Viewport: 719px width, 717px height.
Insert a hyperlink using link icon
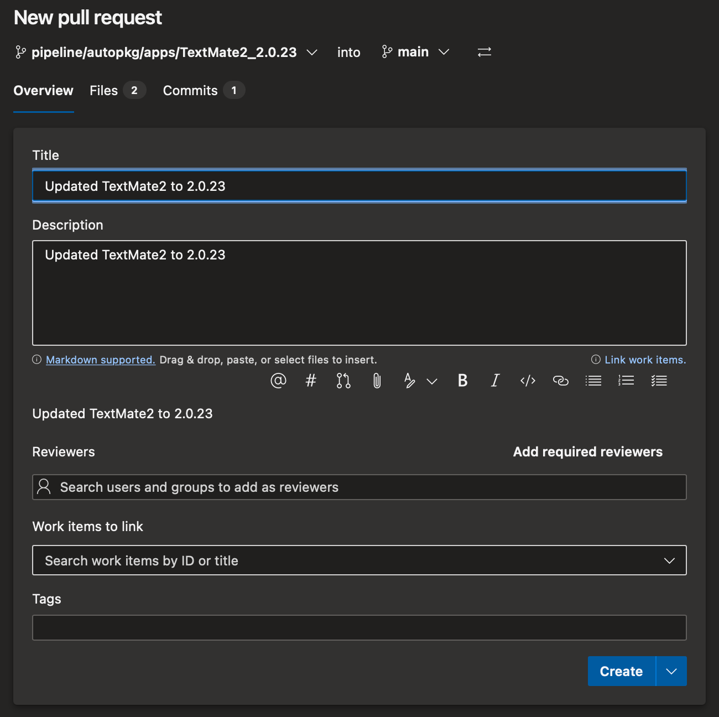click(560, 381)
